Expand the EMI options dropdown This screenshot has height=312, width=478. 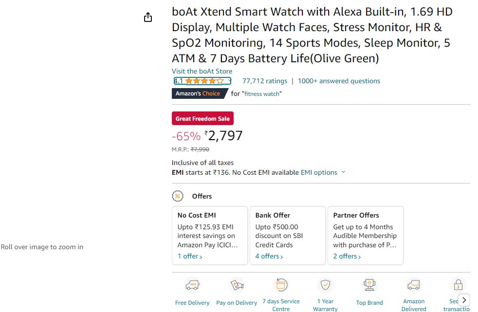(323, 172)
